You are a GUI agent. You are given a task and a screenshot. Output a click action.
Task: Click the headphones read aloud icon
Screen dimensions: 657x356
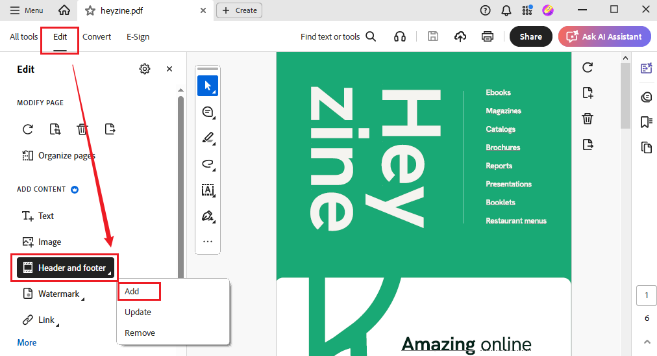(x=400, y=36)
